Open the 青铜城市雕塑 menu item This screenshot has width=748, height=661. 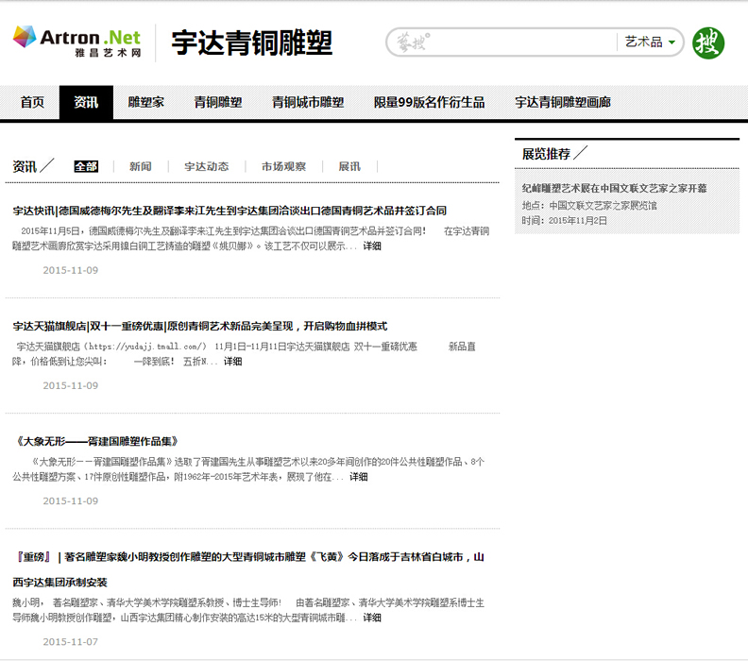308,103
